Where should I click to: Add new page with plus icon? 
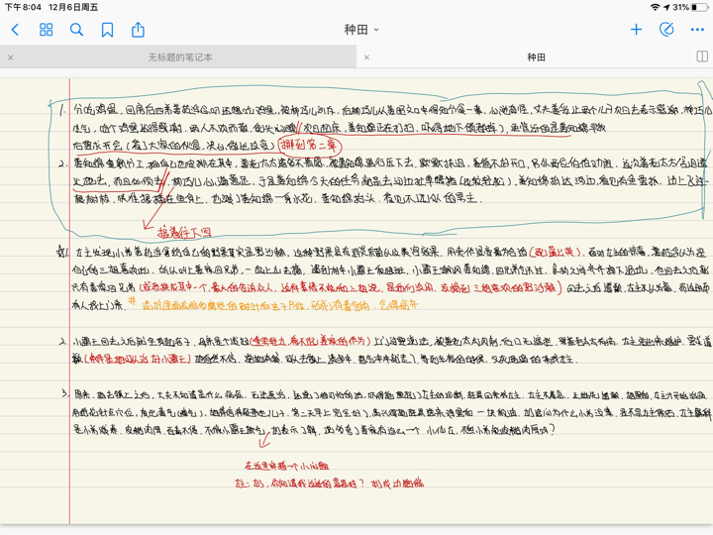(x=636, y=30)
